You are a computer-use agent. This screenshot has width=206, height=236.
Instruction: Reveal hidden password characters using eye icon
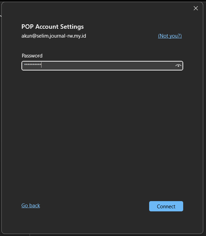[178, 66]
